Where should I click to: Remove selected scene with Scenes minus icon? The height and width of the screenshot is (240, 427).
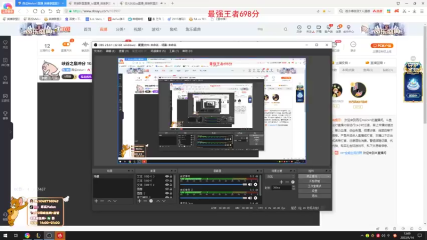point(102,201)
